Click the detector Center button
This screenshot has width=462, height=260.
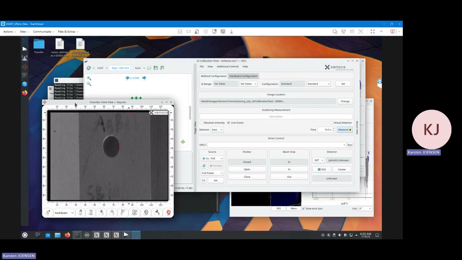(342, 169)
